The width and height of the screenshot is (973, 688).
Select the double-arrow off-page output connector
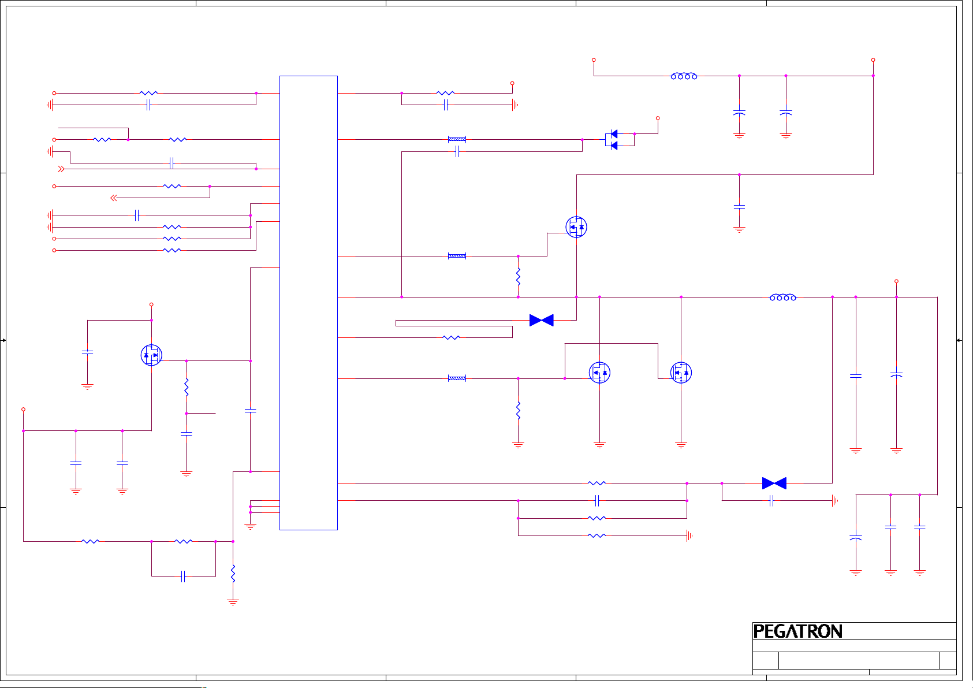(x=114, y=198)
